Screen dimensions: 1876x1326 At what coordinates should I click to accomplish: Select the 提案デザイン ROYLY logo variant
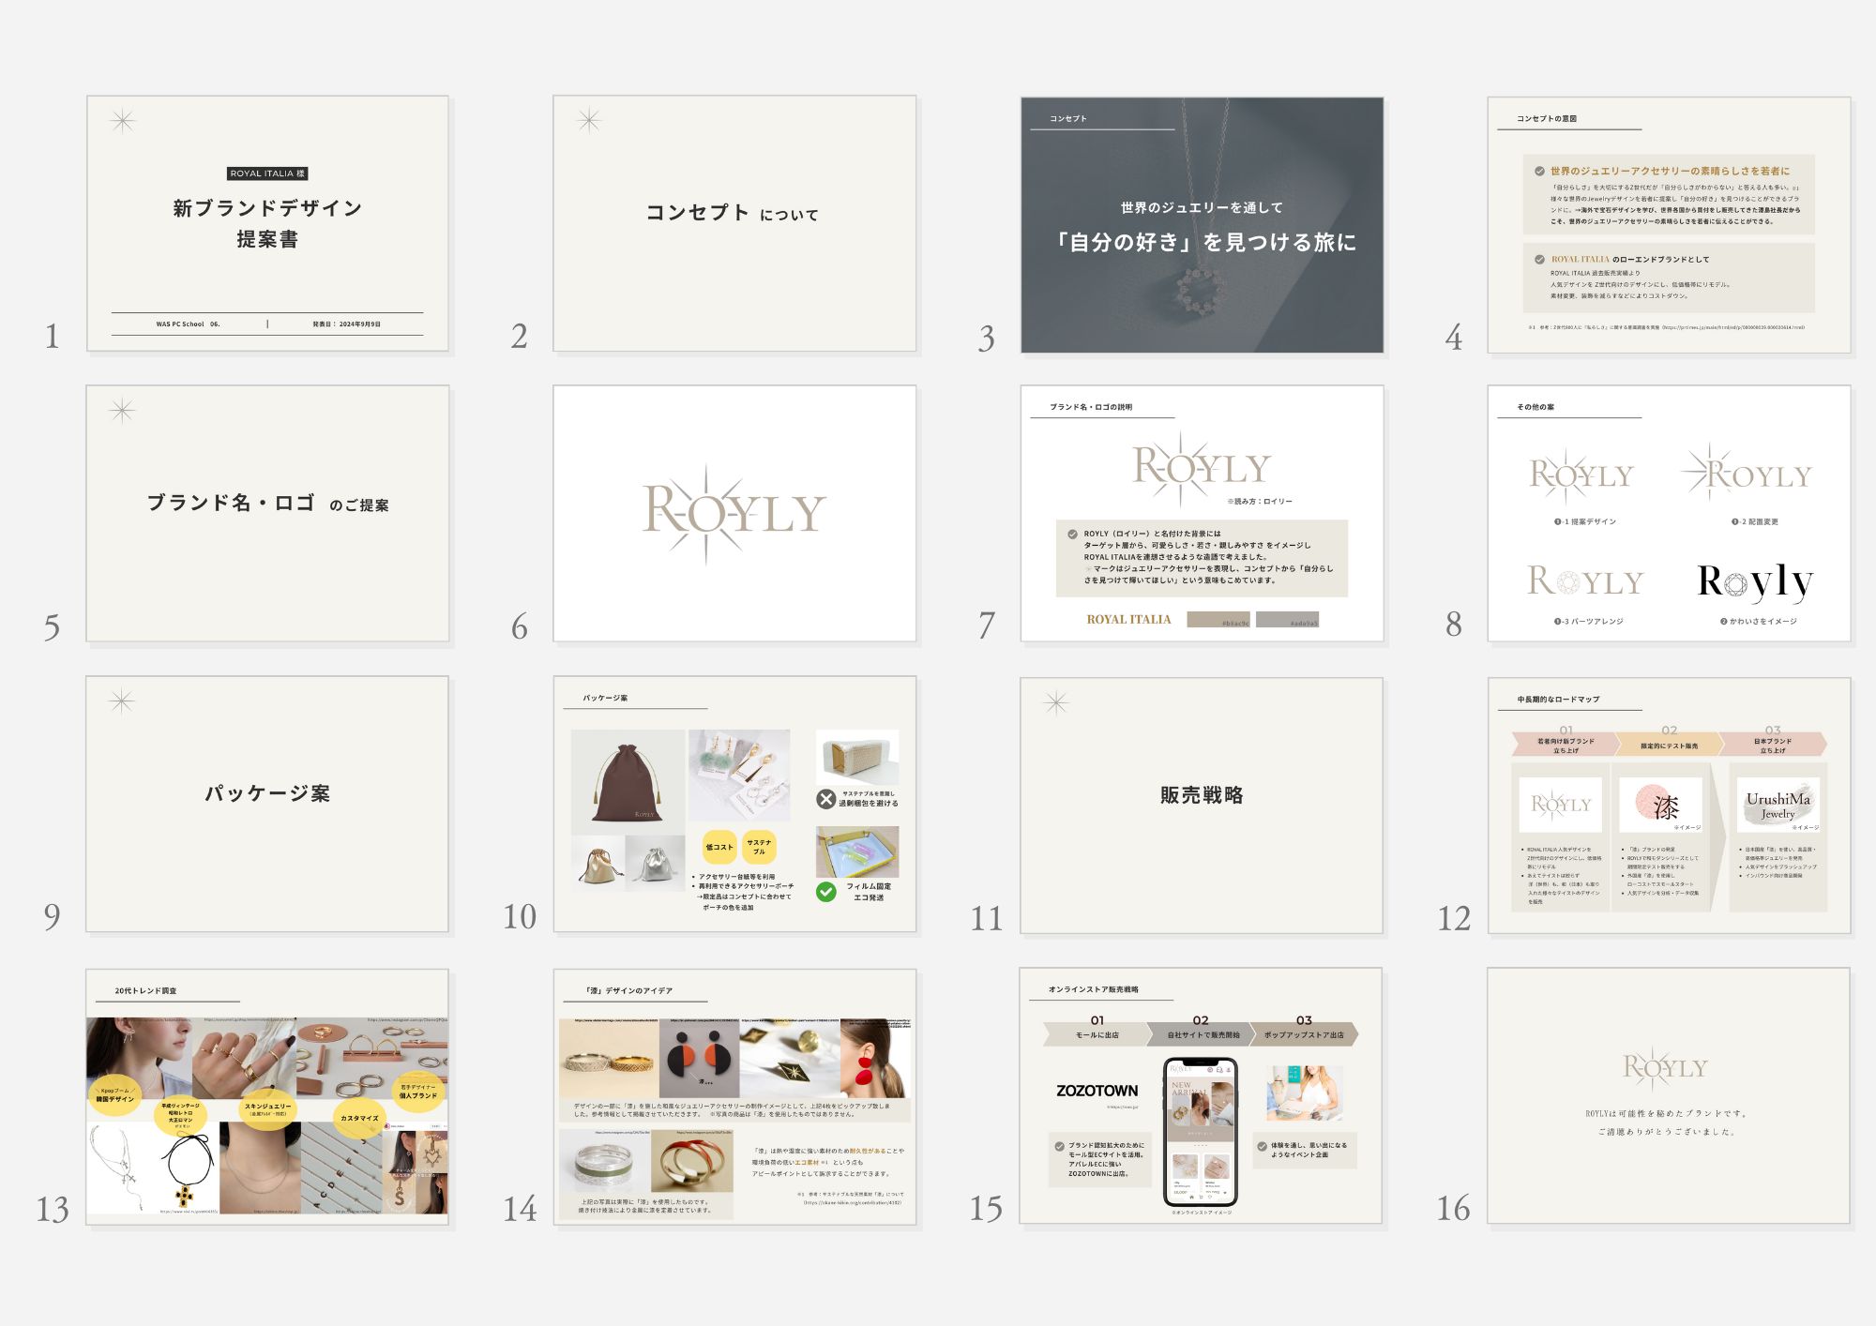click(x=1581, y=475)
